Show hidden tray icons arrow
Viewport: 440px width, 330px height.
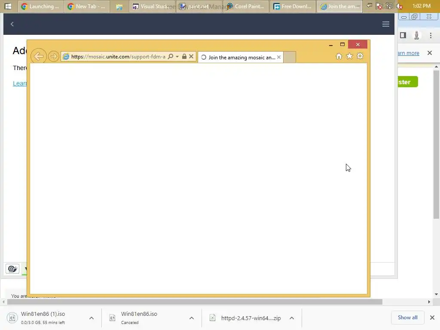tap(369, 6)
